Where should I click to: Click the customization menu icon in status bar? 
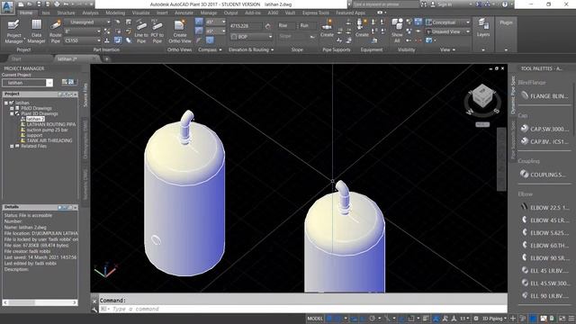point(571,318)
